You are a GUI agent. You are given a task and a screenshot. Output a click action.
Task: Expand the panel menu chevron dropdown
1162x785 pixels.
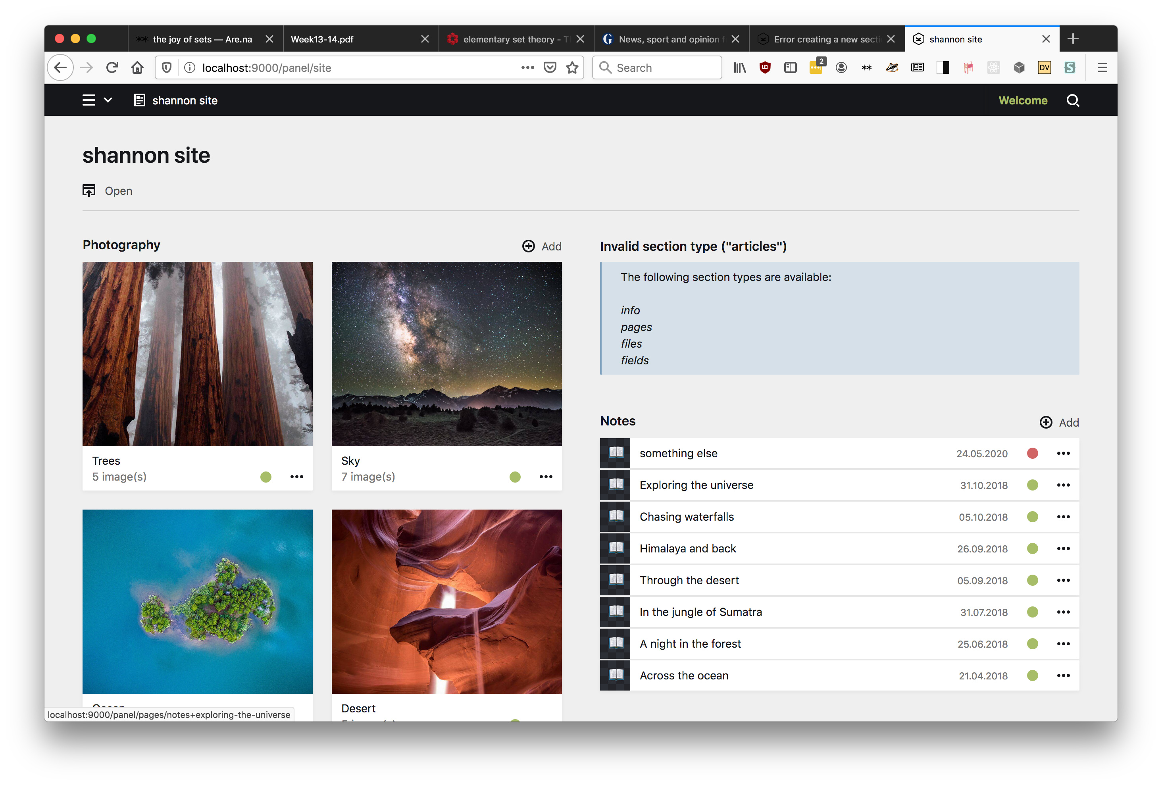coord(108,100)
